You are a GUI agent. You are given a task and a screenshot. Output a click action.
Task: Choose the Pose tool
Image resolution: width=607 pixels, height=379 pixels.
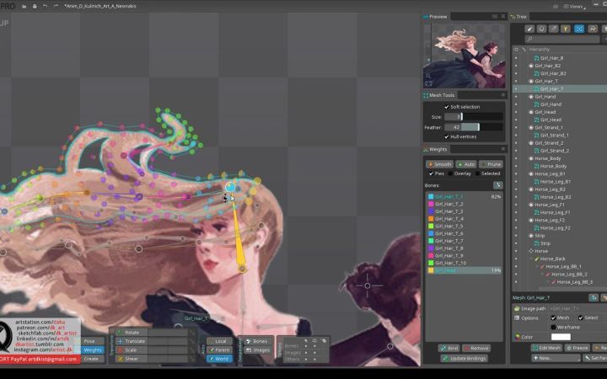(x=92, y=341)
